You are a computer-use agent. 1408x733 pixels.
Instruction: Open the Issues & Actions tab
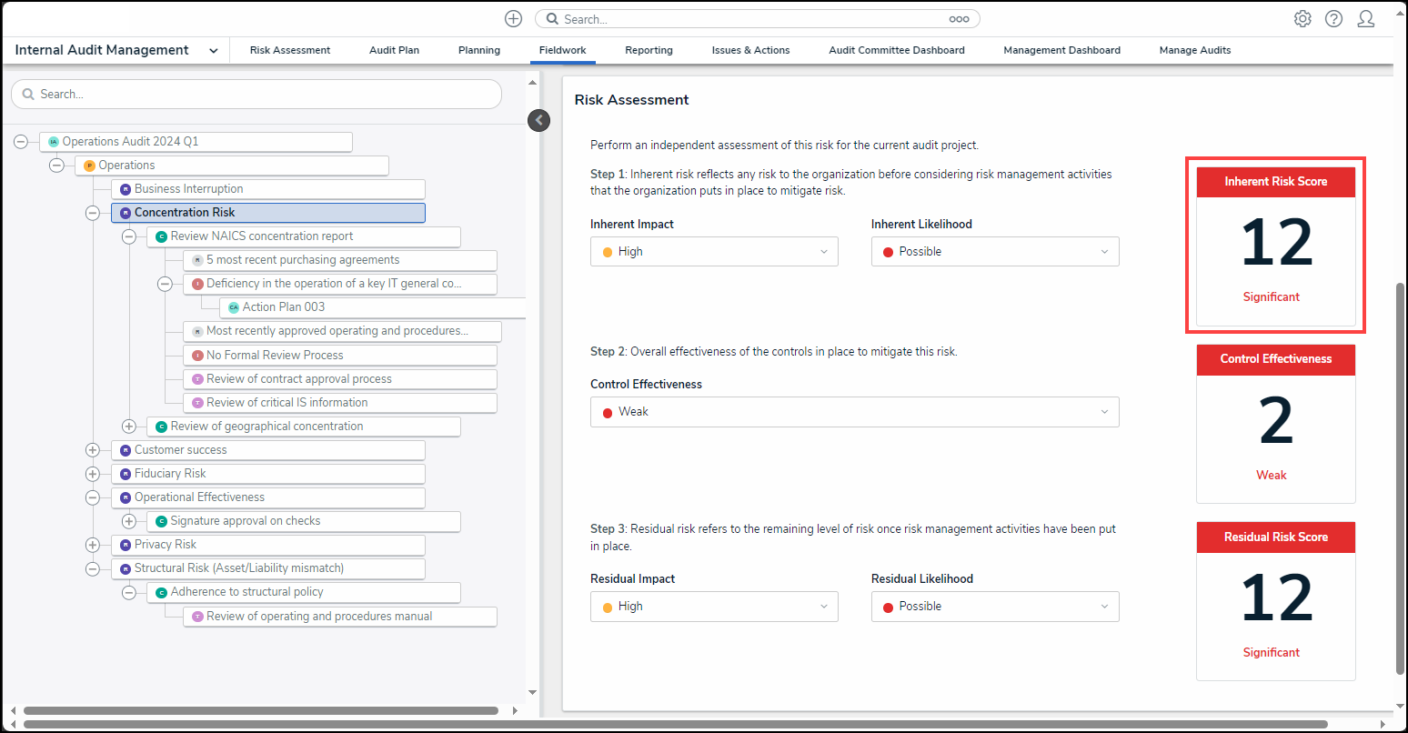click(750, 50)
